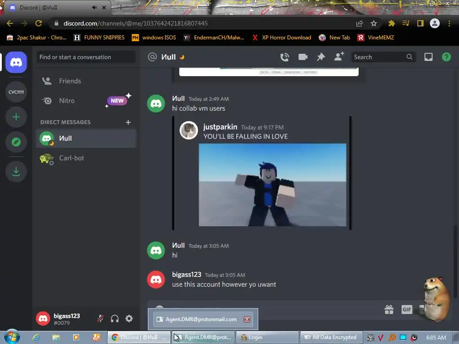The width and height of the screenshot is (459, 344).
Task: Click Иull username at 3:05 AM message
Action: pyautogui.click(x=178, y=245)
